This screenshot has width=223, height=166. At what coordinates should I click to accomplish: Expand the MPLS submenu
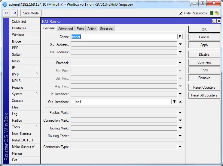coord(24,81)
